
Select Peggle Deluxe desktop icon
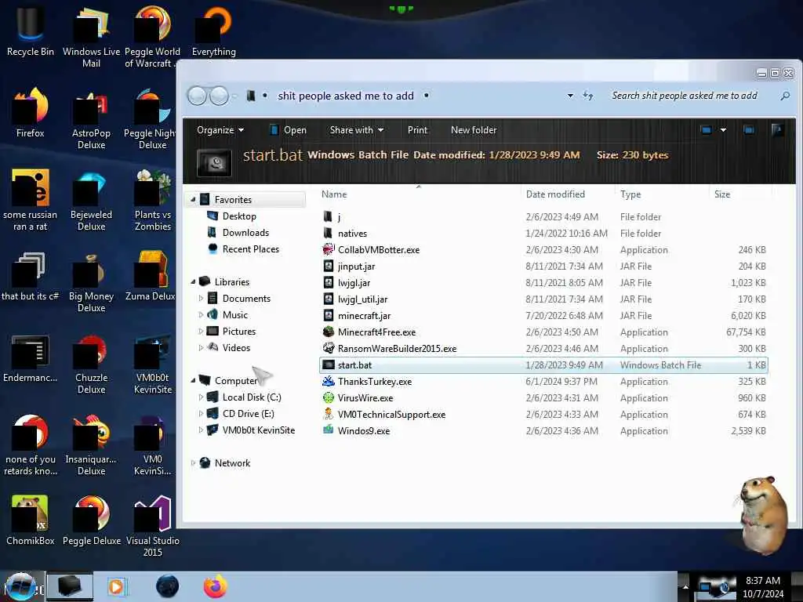(x=91, y=520)
